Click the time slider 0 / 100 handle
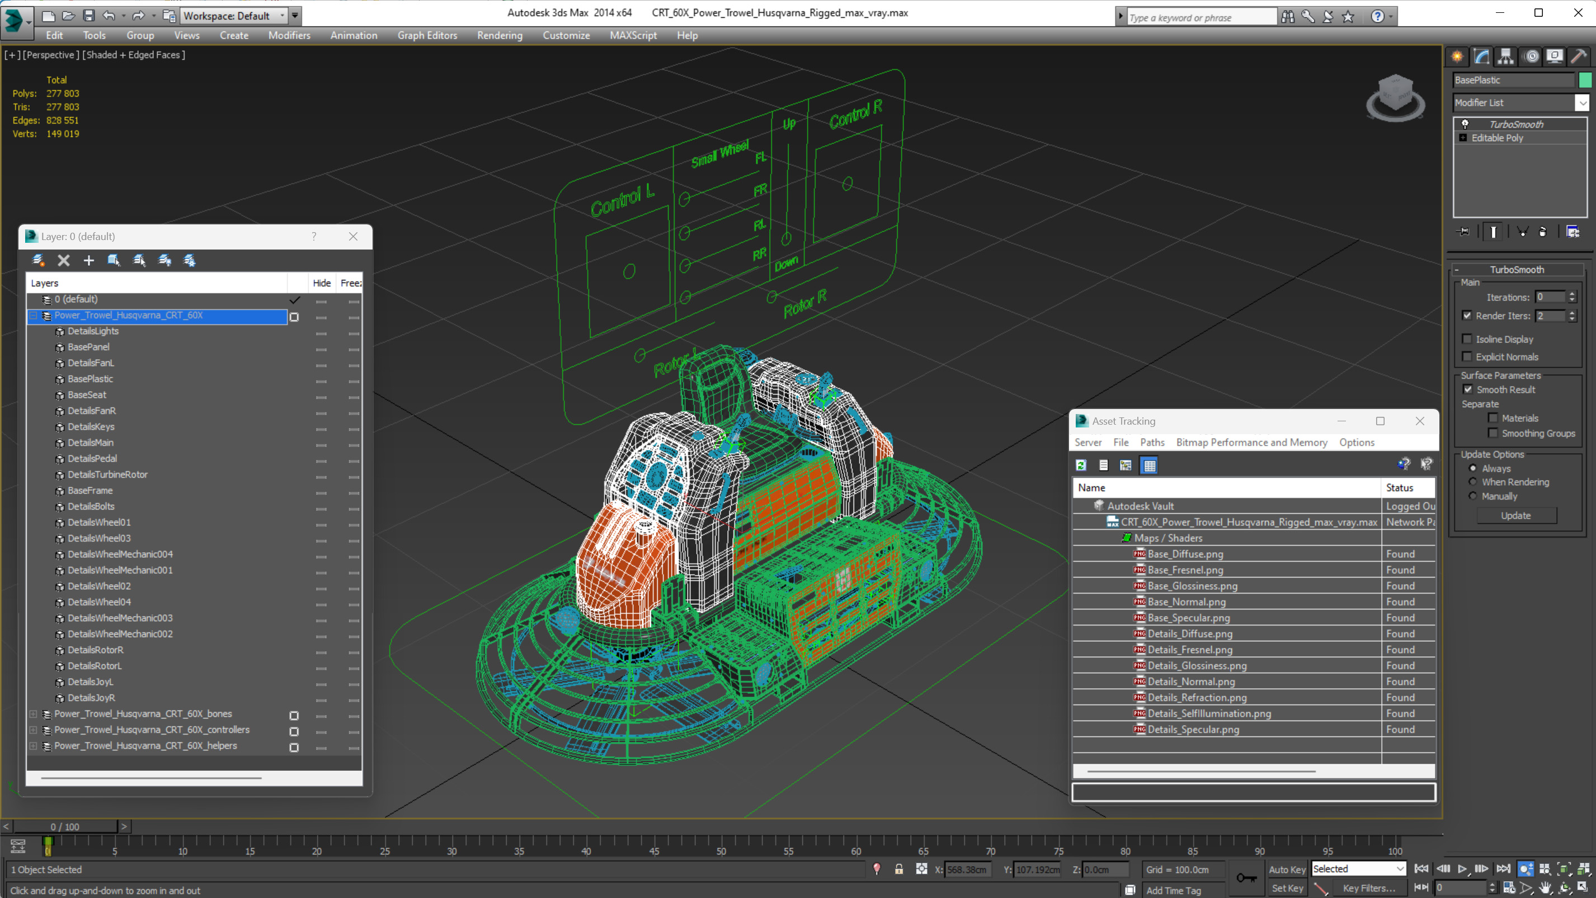Image resolution: width=1596 pixels, height=898 pixels. [x=65, y=827]
